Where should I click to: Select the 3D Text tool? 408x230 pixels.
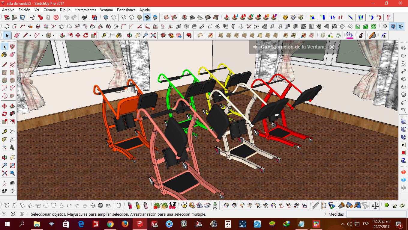tap(12, 147)
